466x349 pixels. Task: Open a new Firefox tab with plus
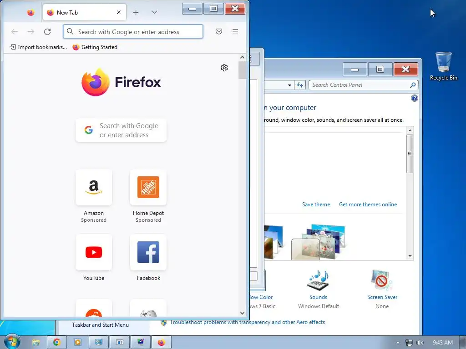click(136, 12)
